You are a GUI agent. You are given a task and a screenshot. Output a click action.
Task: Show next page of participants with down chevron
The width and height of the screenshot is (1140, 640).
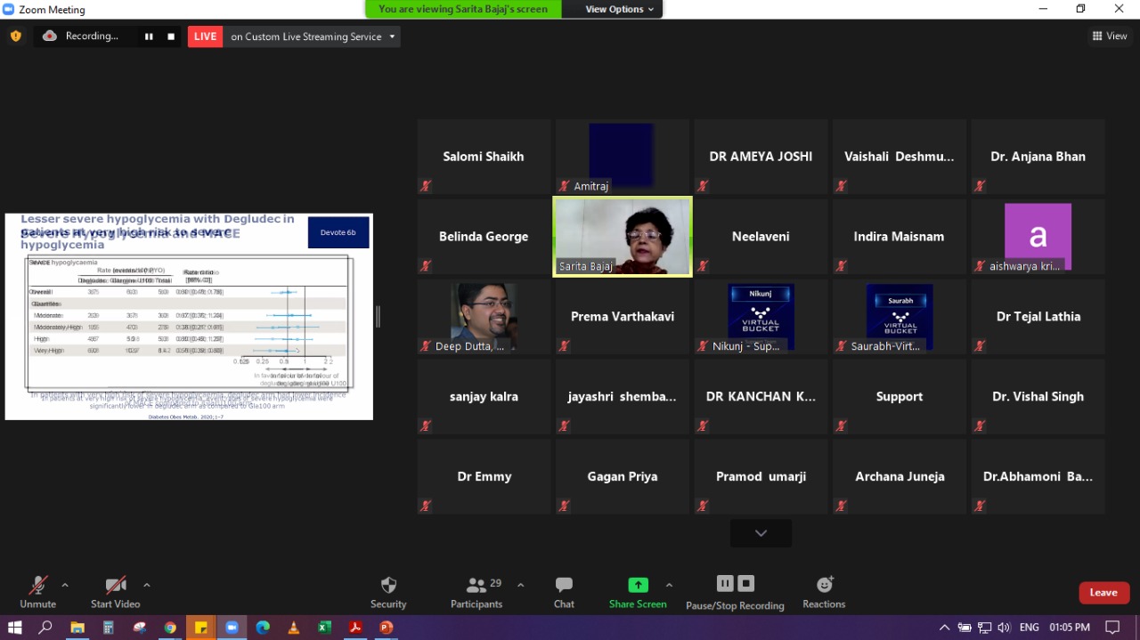click(x=761, y=533)
